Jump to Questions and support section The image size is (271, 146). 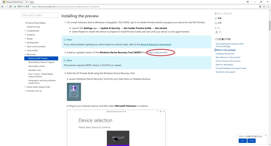(225, 72)
